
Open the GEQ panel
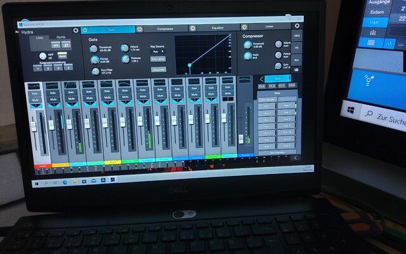pyautogui.click(x=297, y=36)
